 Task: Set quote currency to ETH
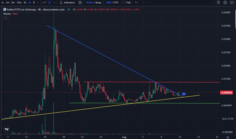coord(116,2)
